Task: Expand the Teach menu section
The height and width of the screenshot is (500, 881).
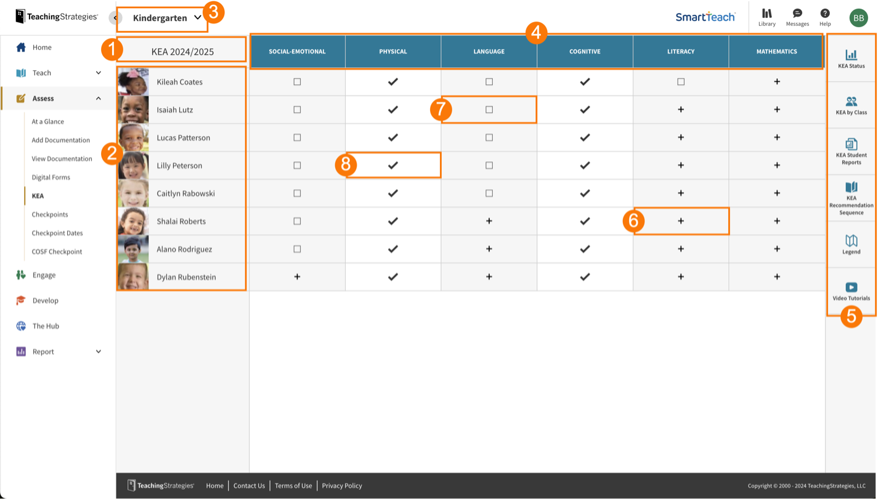Action: click(99, 73)
